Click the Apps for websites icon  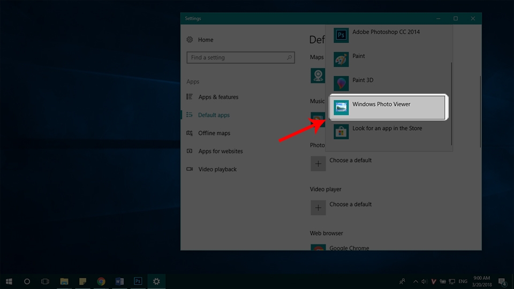coord(190,151)
